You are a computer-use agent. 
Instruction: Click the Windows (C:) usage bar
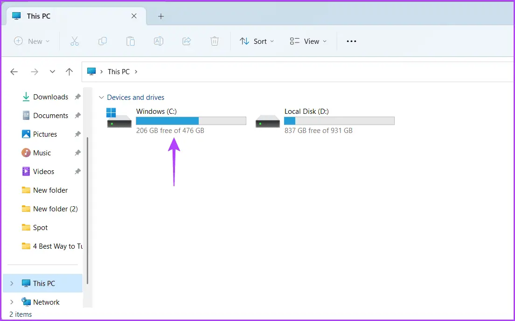(191, 121)
